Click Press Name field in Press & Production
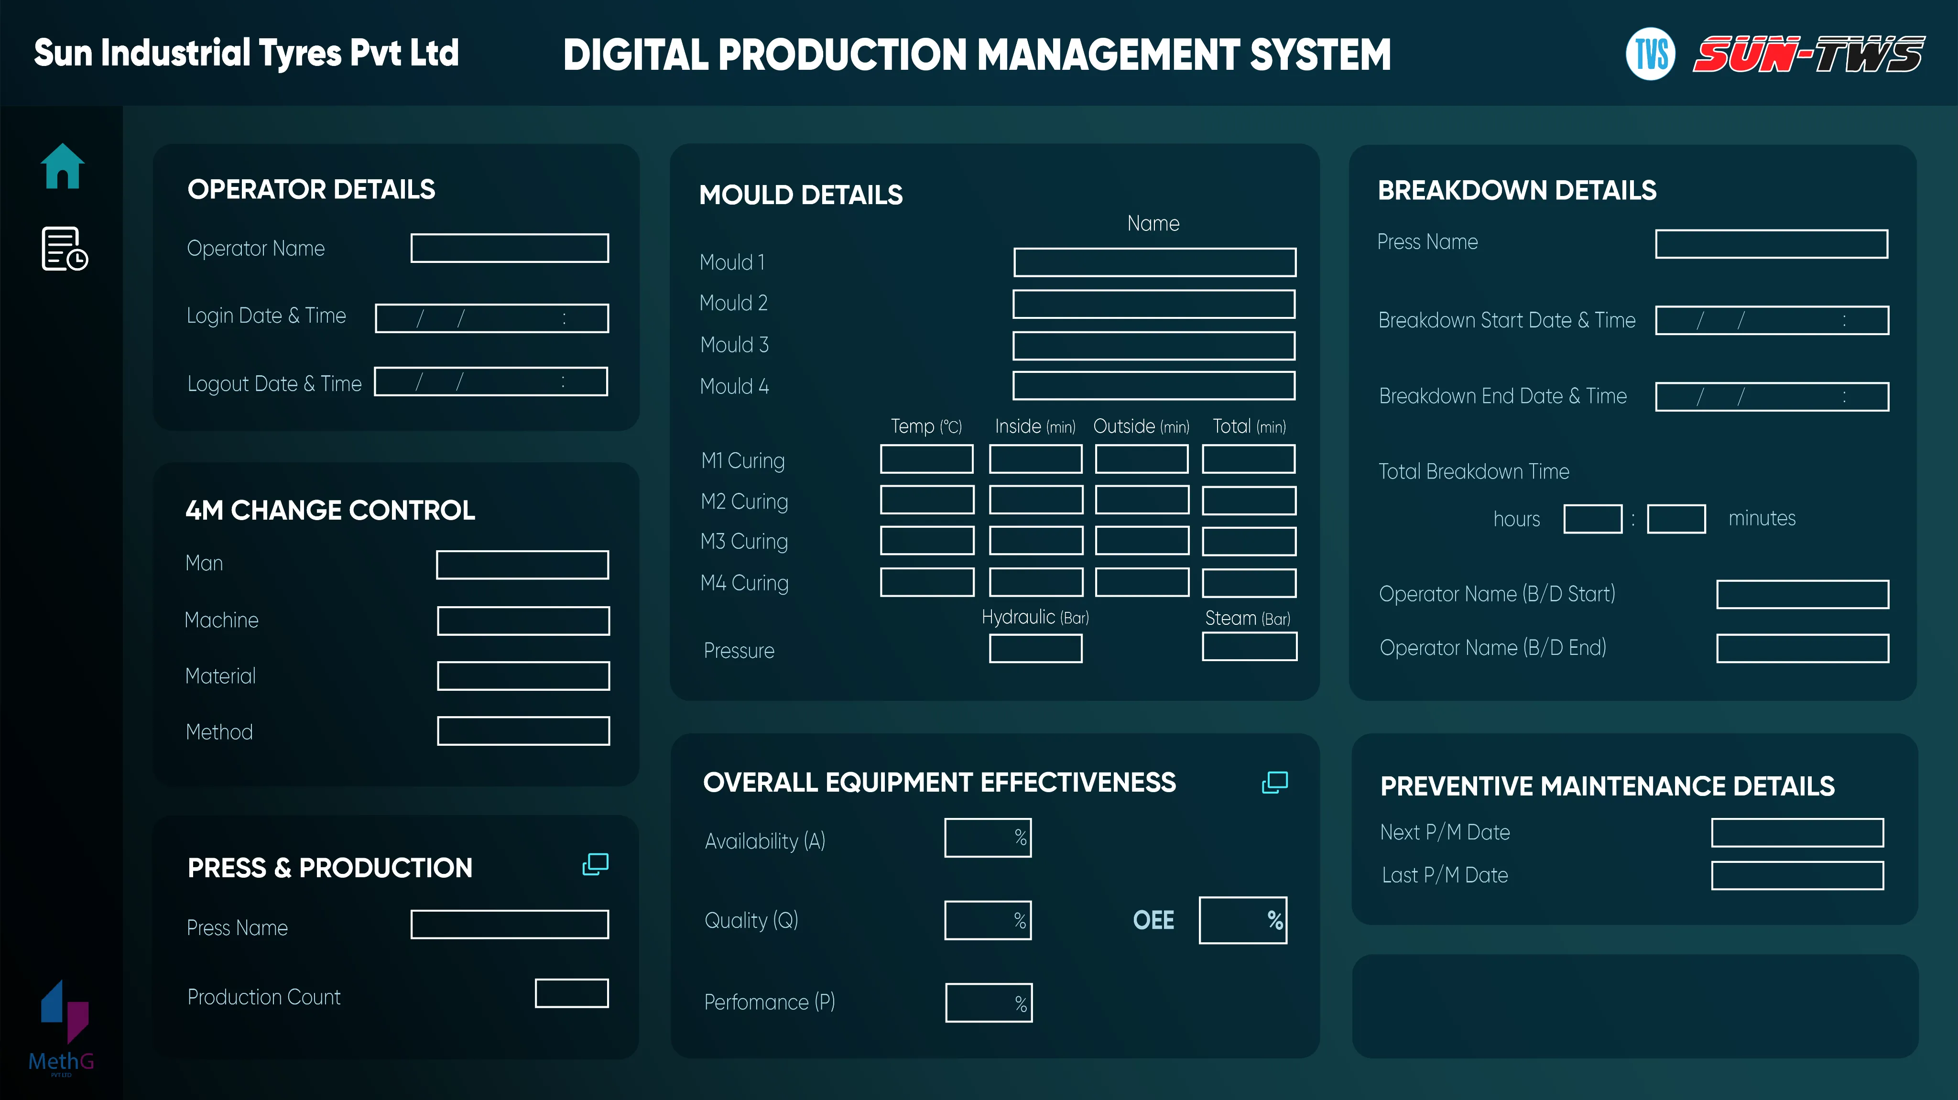 point(509,925)
